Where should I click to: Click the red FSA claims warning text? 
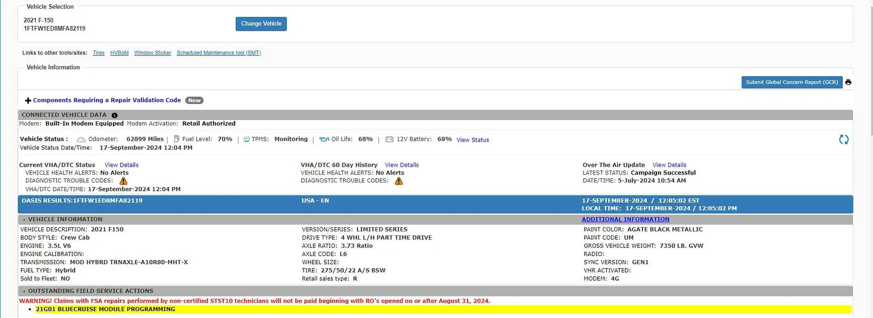click(x=255, y=301)
